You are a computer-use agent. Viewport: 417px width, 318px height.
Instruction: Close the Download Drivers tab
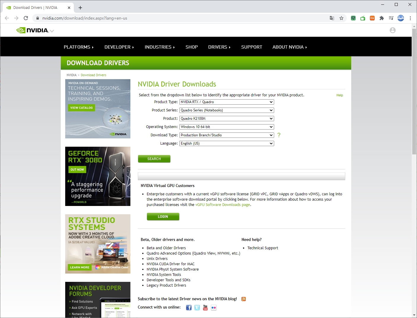[x=69, y=8]
